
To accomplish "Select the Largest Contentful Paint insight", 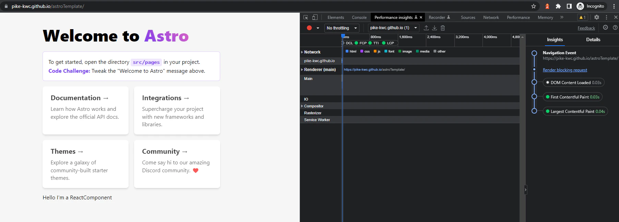I will [575, 112].
